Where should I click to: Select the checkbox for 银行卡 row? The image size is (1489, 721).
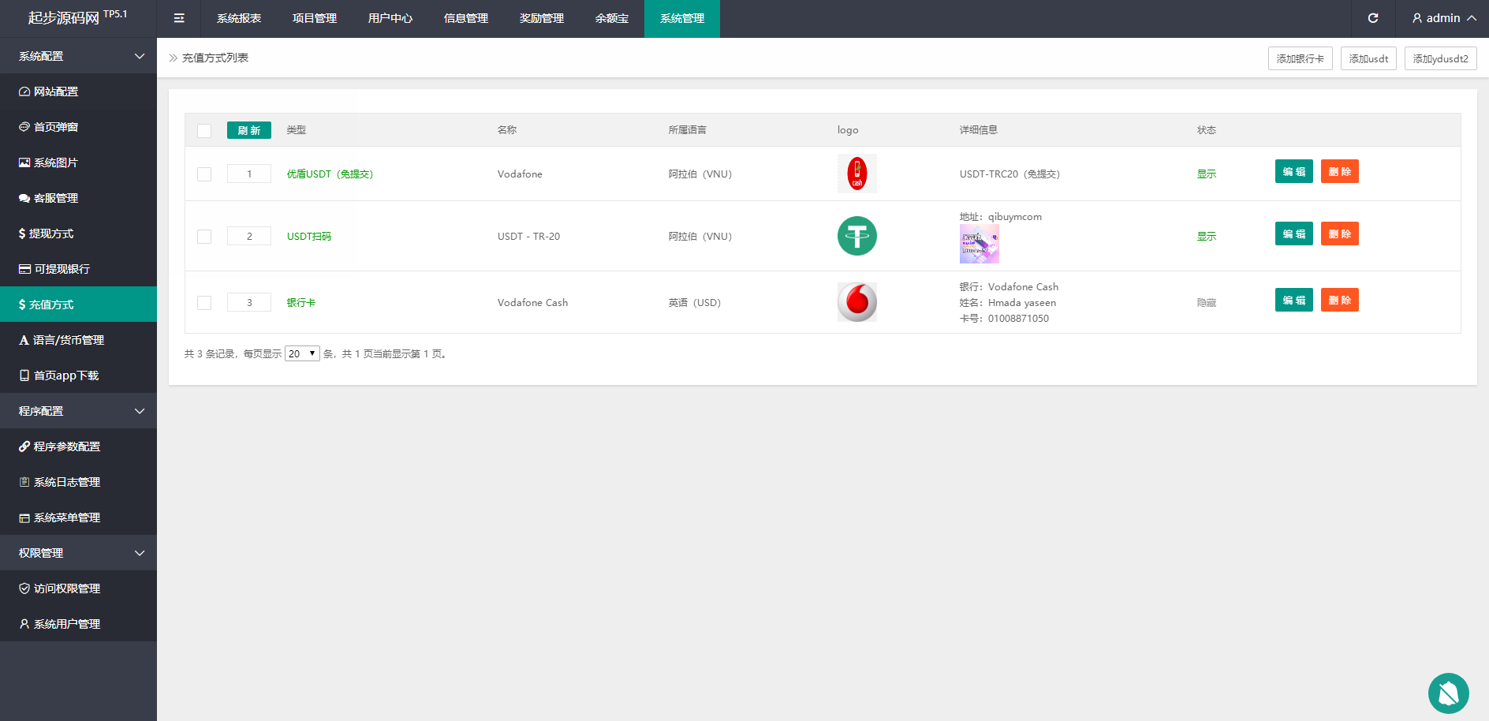(204, 303)
